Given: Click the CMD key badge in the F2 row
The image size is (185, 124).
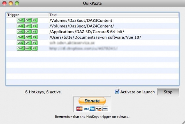Looking at the screenshot, I should [x=20, y=26].
